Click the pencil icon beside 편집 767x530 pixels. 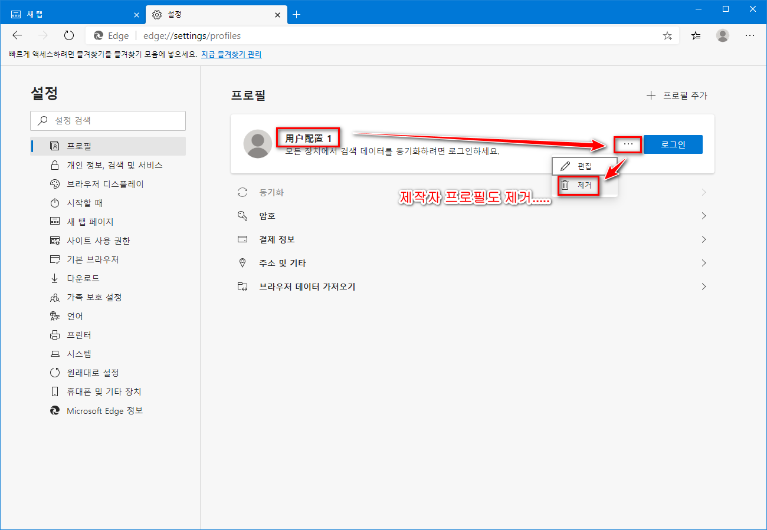click(565, 166)
